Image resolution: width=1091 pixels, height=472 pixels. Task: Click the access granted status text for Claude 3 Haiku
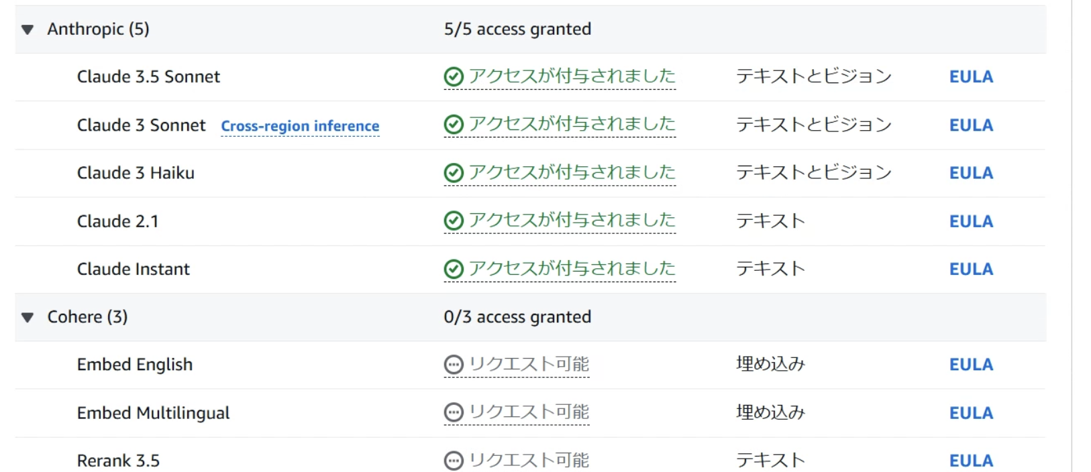tap(572, 172)
